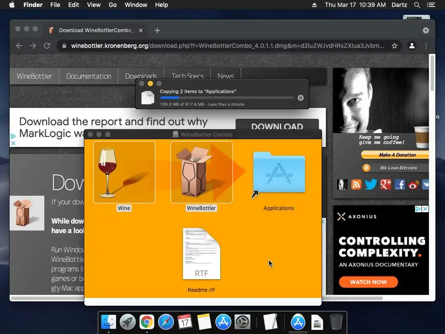Open Safari compass in Dock

166,322
